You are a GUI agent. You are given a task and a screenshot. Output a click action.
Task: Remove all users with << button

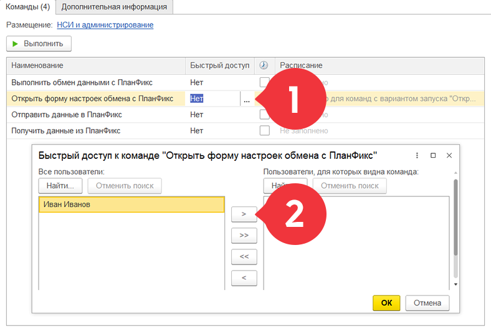click(x=244, y=257)
